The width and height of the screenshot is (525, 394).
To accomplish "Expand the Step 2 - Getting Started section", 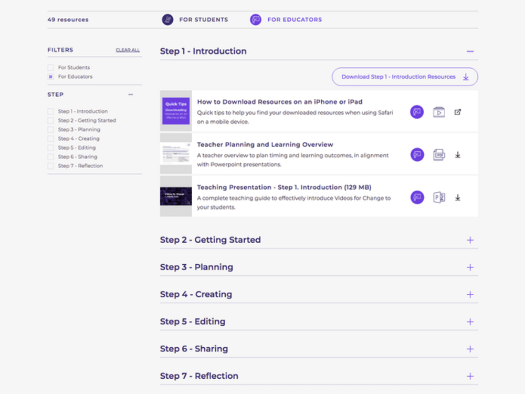I will pos(470,240).
